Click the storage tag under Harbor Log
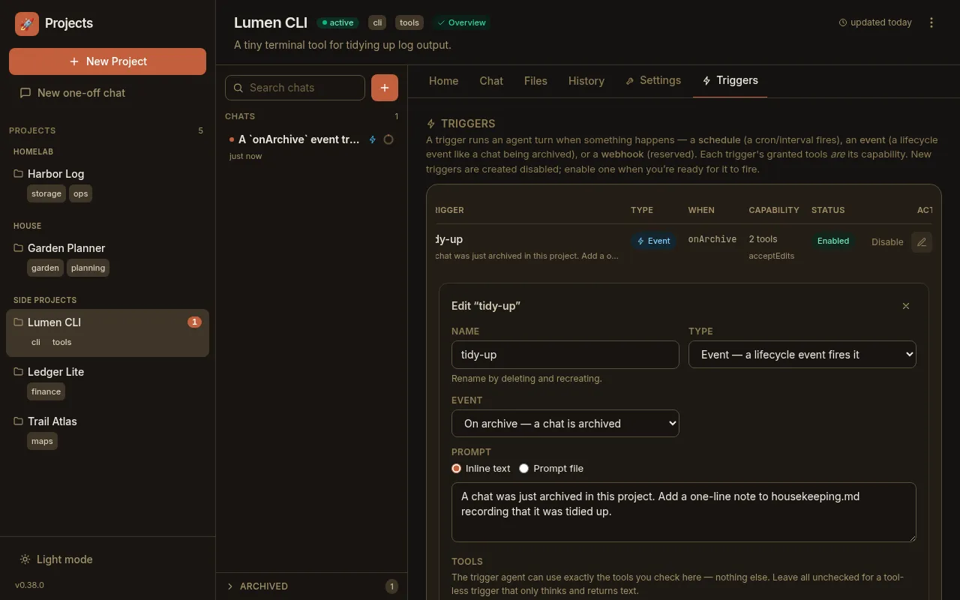 46,193
